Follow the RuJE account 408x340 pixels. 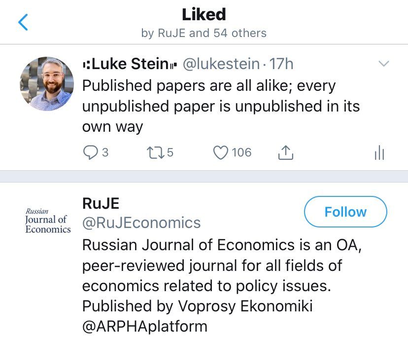345,212
